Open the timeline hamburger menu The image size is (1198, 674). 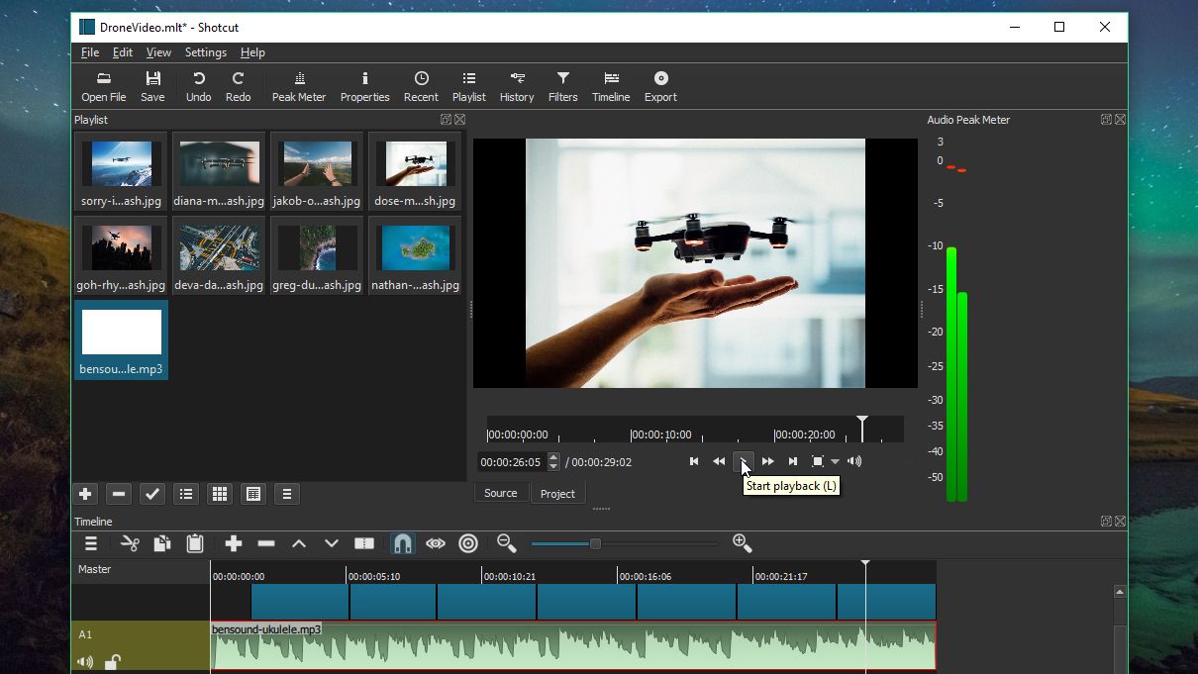point(90,542)
